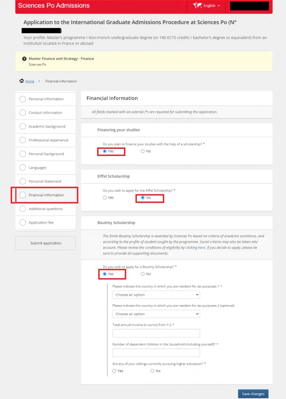Click the Academic background status circle
286x399 pixels.
pos(23,127)
